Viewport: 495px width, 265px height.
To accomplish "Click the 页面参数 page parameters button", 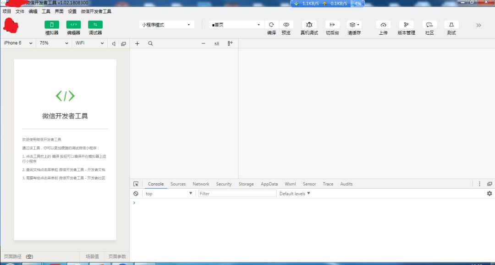I will tap(117, 256).
